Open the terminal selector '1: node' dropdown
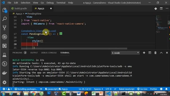This screenshot has width=170, height=96. (x=125, y=53)
